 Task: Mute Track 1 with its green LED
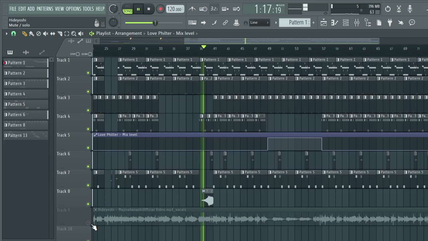pyautogui.click(x=88, y=73)
